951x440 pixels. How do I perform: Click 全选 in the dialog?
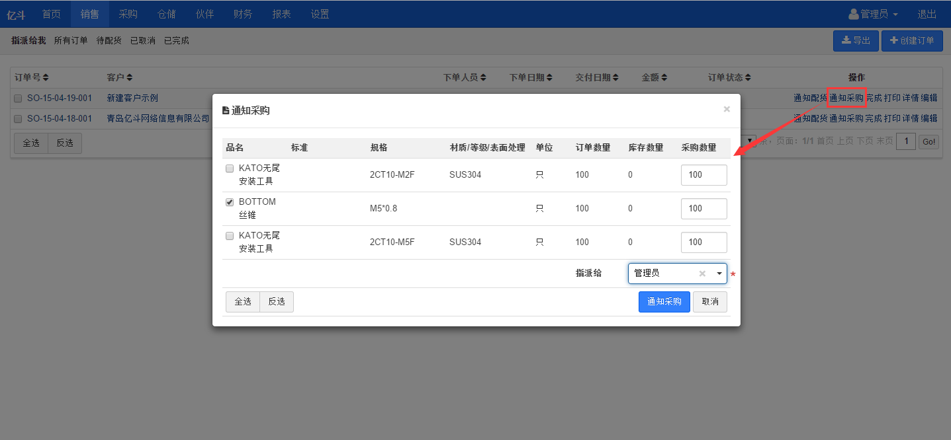point(243,302)
